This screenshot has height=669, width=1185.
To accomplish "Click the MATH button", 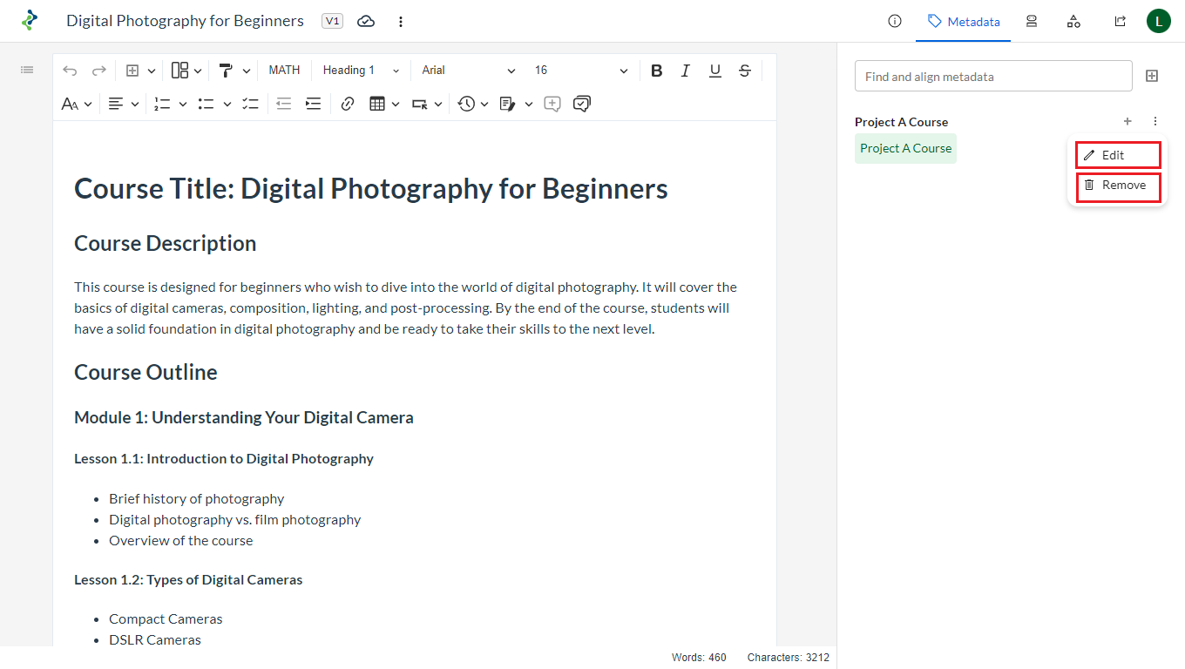I will click(284, 71).
